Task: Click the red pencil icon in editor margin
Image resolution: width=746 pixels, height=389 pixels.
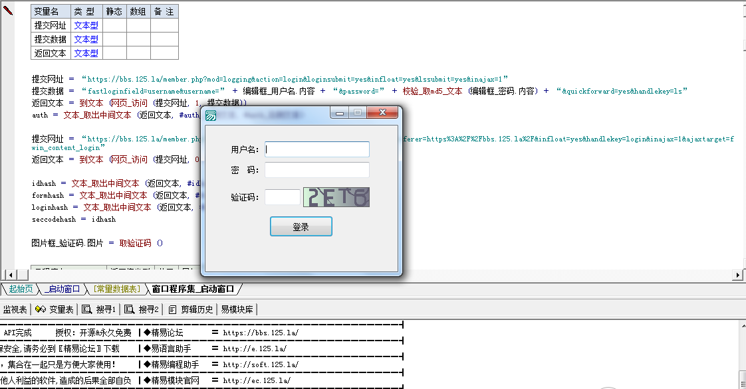Action: 8,9
